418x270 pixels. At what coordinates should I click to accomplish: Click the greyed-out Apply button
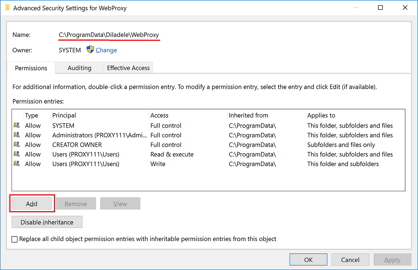392,260
